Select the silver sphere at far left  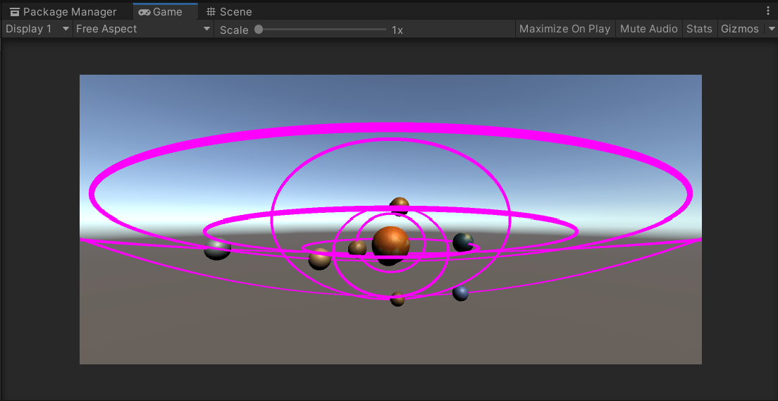click(x=217, y=248)
